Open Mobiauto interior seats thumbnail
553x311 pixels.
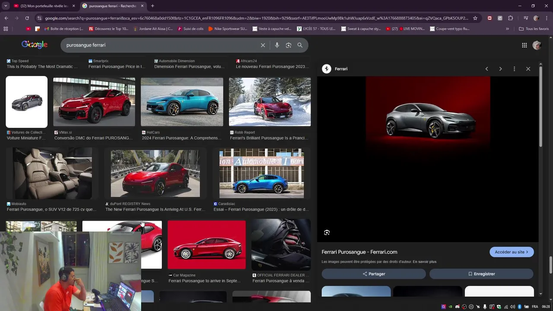click(52, 173)
